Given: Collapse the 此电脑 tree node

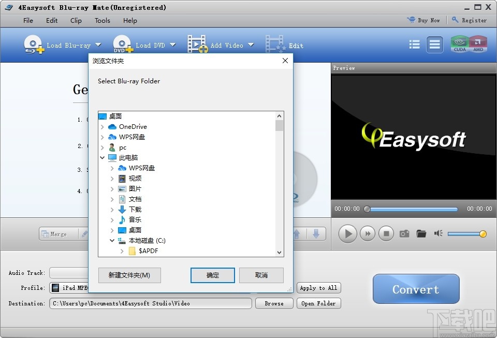Looking at the screenshot, I should pyautogui.click(x=102, y=157).
